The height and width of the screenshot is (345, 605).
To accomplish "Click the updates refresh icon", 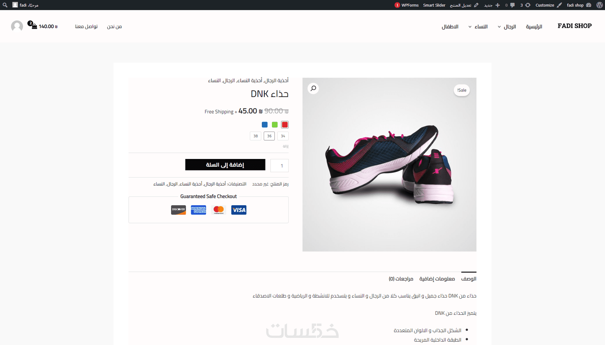I will (x=528, y=5).
